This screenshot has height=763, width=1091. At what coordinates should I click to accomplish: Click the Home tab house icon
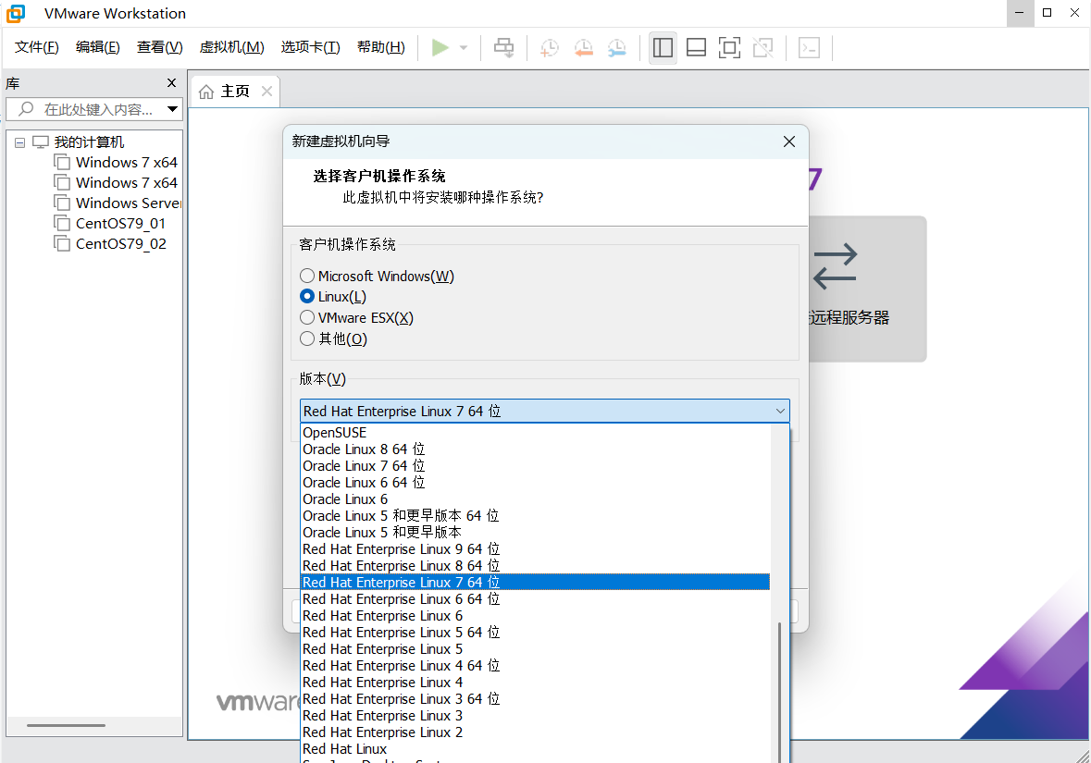pos(206,92)
